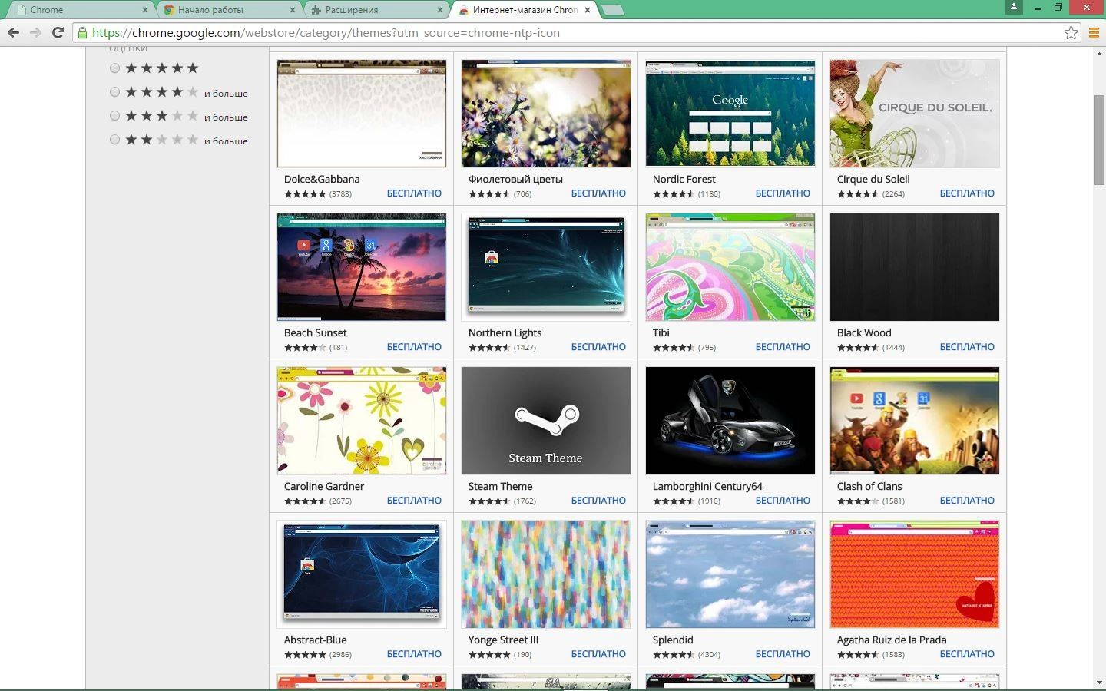Close the Начало работы tab

tap(293, 10)
